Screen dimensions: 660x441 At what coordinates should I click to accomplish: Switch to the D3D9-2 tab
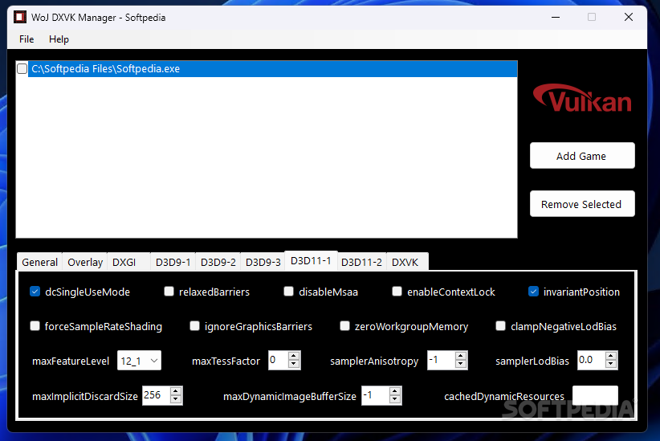click(x=218, y=262)
